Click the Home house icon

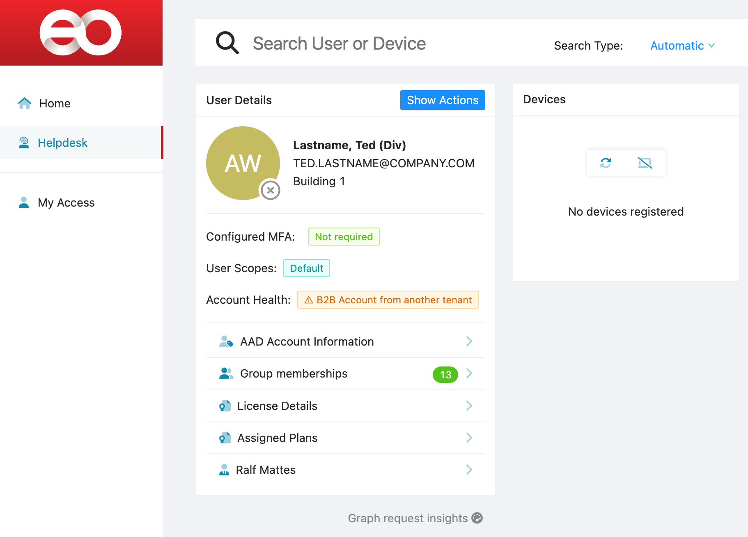(25, 103)
